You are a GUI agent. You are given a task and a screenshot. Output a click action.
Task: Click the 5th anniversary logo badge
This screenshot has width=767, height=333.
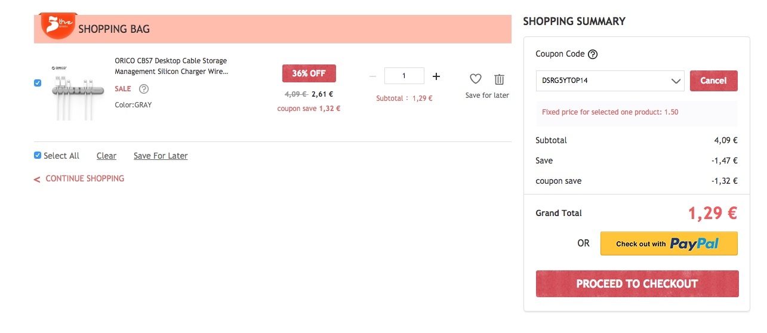(x=57, y=25)
